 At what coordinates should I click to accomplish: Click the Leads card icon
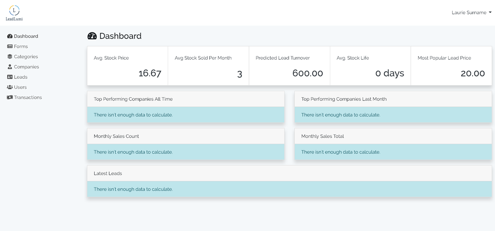(x=10, y=77)
